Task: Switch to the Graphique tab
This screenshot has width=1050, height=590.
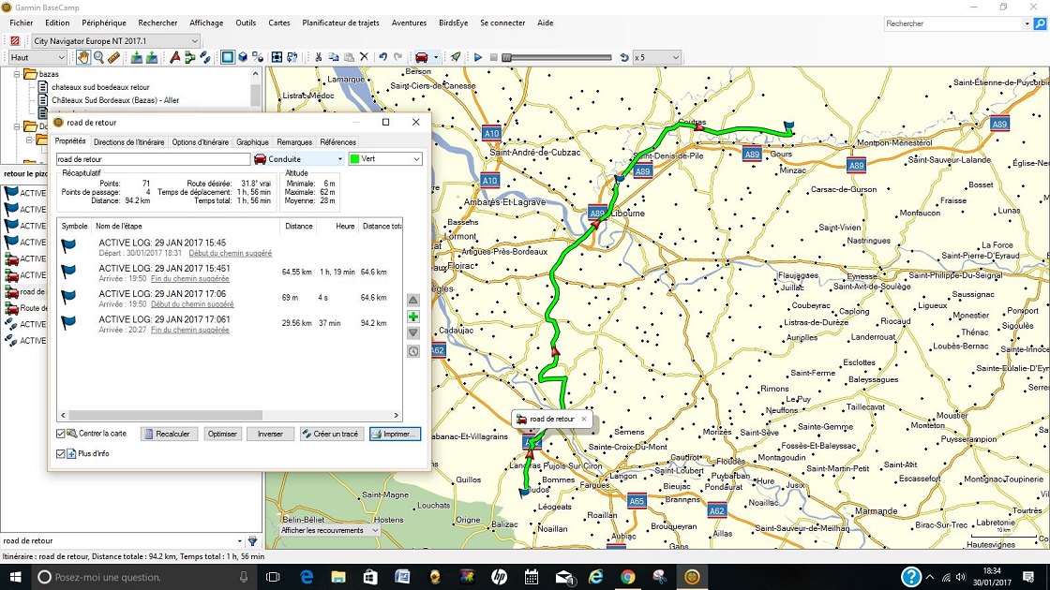Action: [252, 142]
